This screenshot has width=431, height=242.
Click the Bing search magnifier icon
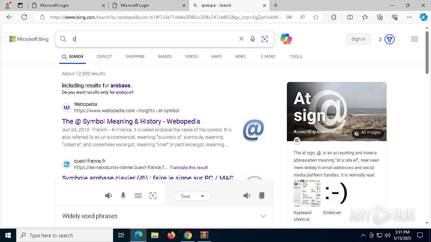[63, 39]
